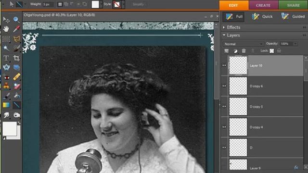The width and height of the screenshot is (308, 173).
Task: Swap foreground and background colors
Action: pyautogui.click(x=19, y=123)
